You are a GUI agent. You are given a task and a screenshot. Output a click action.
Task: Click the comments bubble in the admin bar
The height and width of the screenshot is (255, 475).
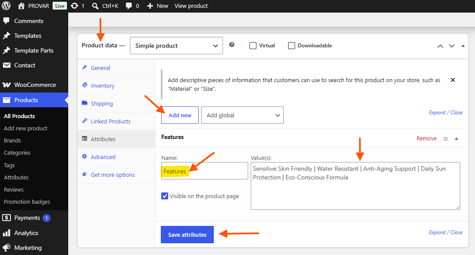[x=129, y=6]
